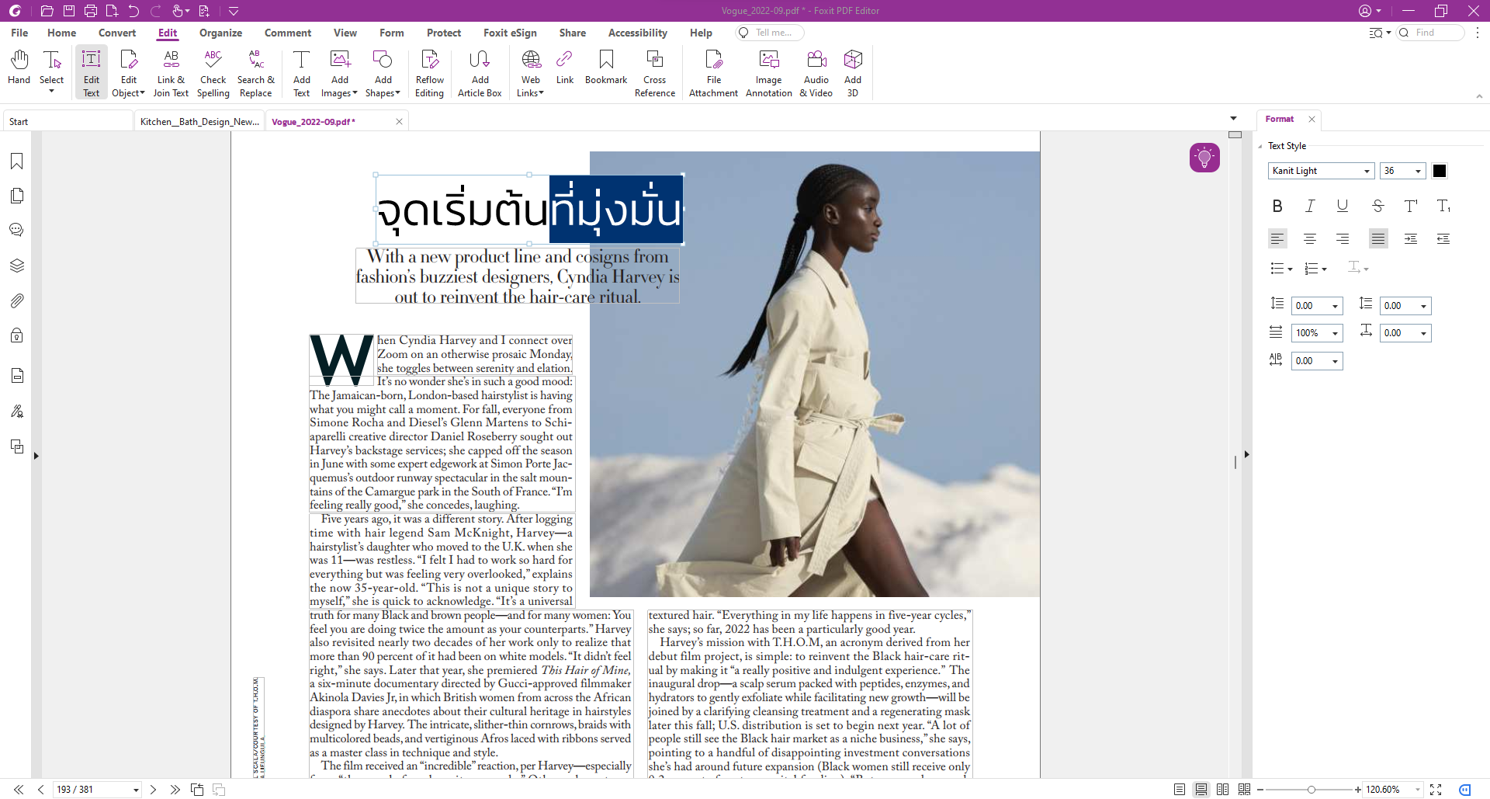Toggle italic formatting on the selected text
1490x799 pixels.
(1310, 206)
